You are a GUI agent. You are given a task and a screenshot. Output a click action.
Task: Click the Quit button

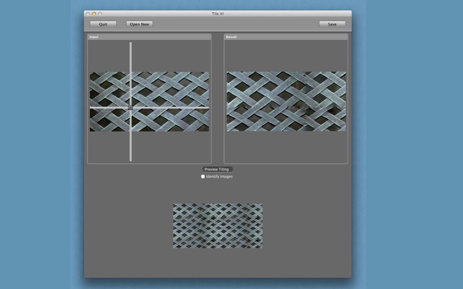tap(103, 24)
